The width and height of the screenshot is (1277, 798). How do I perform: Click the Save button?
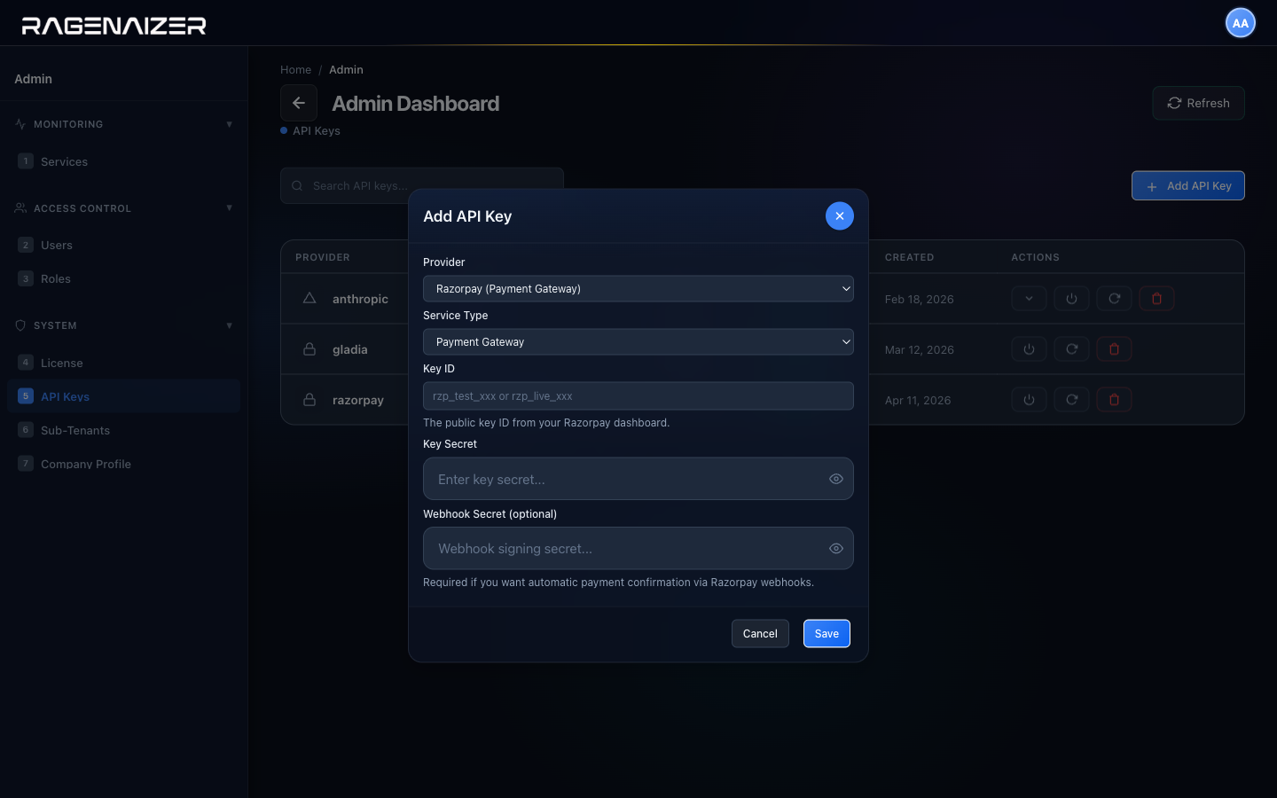pyautogui.click(x=827, y=634)
